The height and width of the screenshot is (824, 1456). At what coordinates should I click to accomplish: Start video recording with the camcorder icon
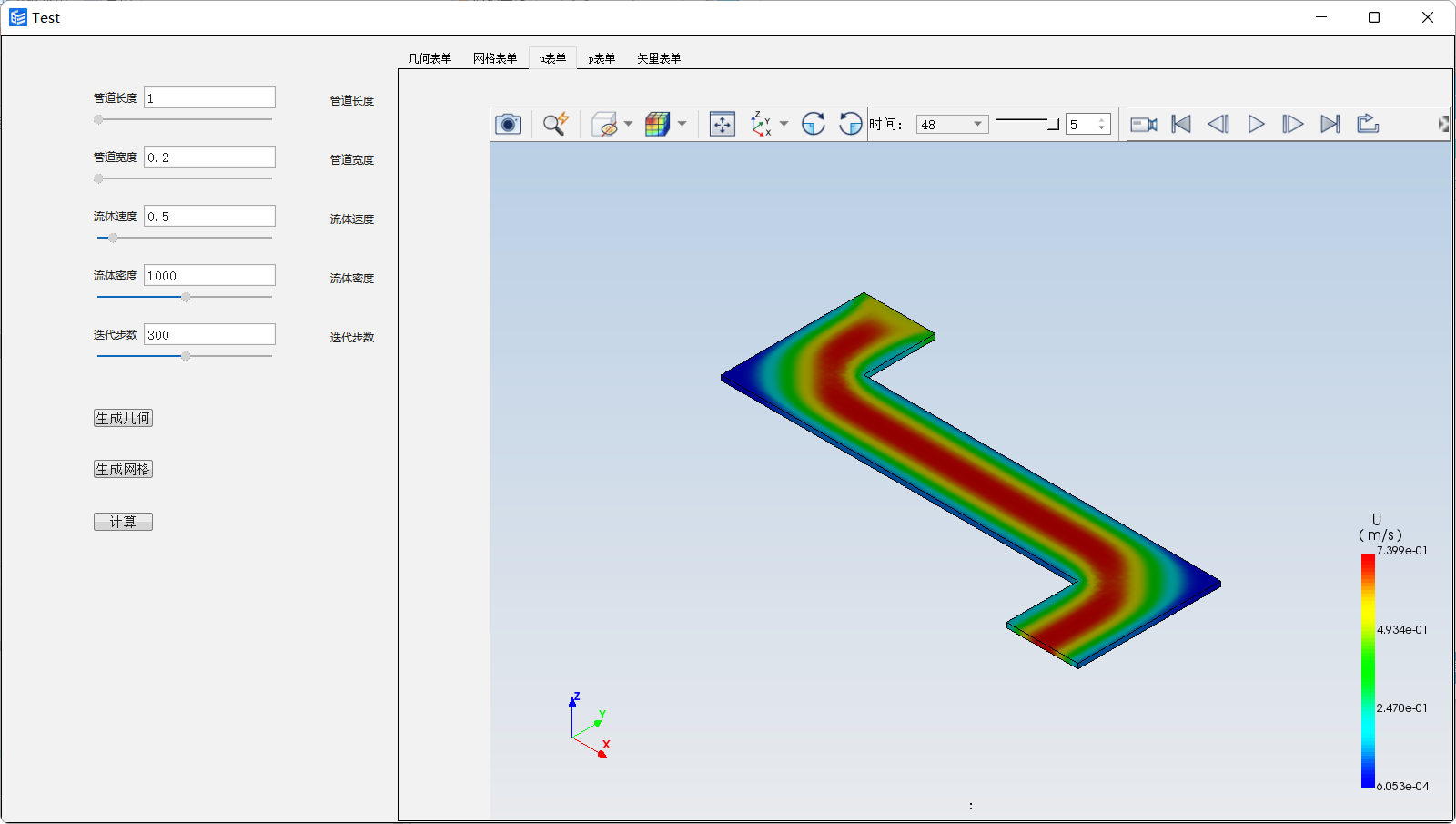click(1144, 124)
